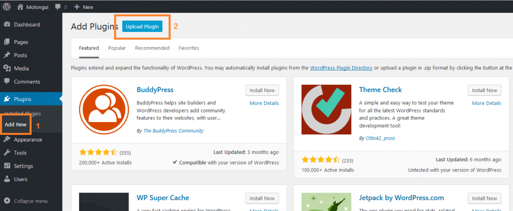Click '100,000+ Active Installs' text

328,170
